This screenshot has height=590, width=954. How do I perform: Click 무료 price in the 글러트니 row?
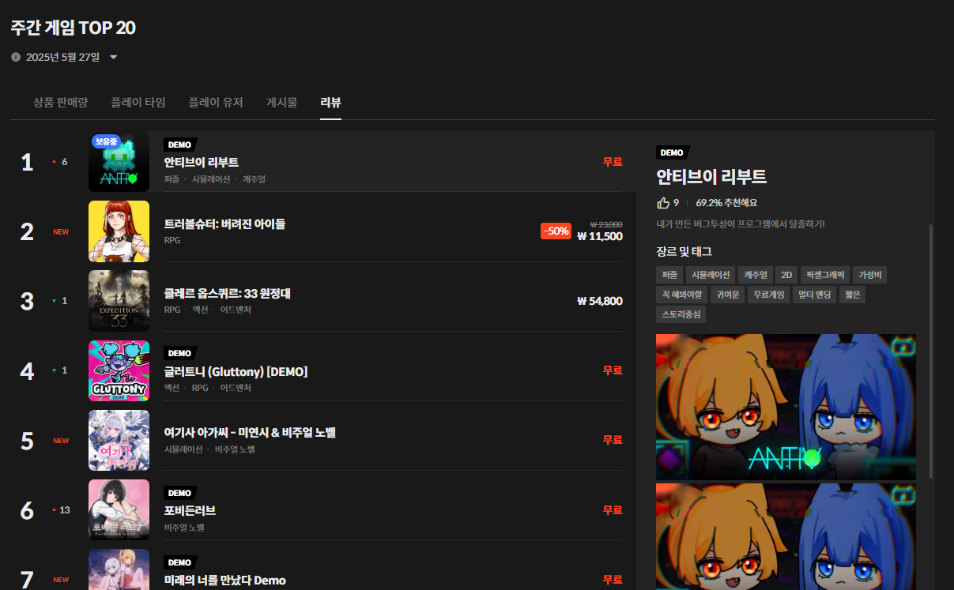coord(613,370)
